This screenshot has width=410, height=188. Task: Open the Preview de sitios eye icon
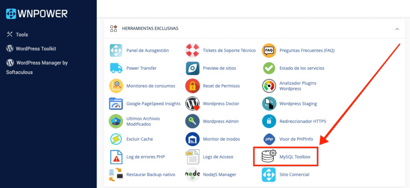[x=193, y=68]
